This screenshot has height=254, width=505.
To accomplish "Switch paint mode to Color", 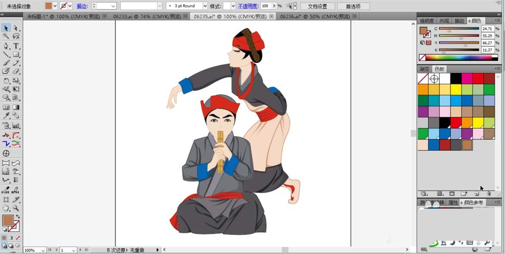I will tap(4, 238).
